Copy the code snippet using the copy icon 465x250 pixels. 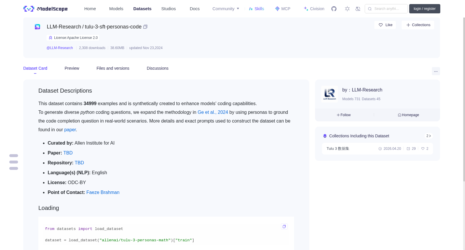(284, 226)
